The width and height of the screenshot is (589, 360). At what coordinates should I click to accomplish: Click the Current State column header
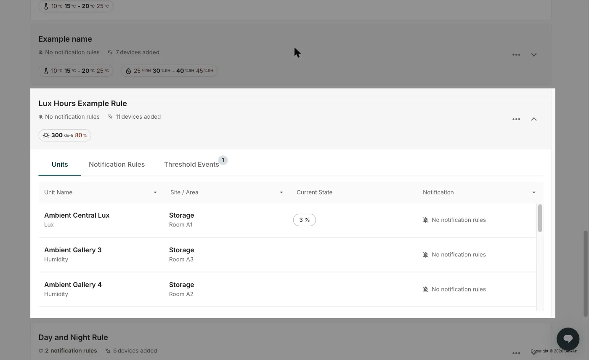click(x=314, y=192)
